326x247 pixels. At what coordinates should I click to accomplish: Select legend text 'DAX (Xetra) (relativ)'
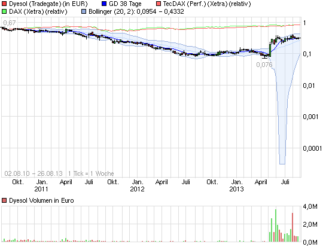point(38,11)
